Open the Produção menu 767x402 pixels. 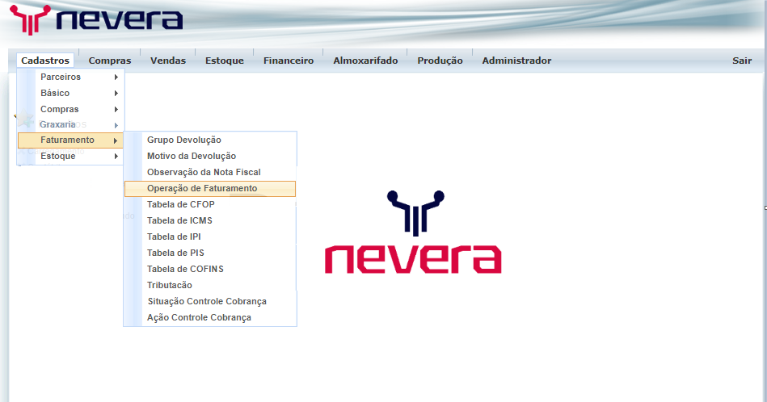tap(440, 61)
